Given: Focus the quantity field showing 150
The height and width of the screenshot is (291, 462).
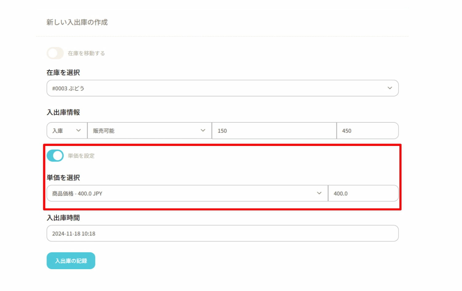Looking at the screenshot, I should [274, 131].
